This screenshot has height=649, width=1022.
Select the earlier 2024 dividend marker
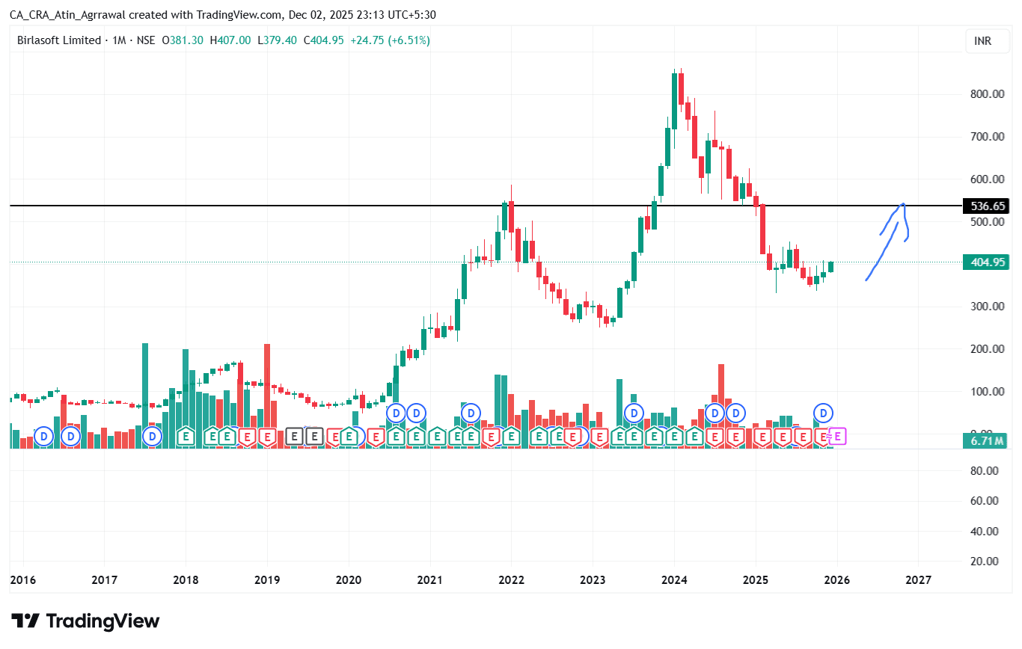(715, 412)
